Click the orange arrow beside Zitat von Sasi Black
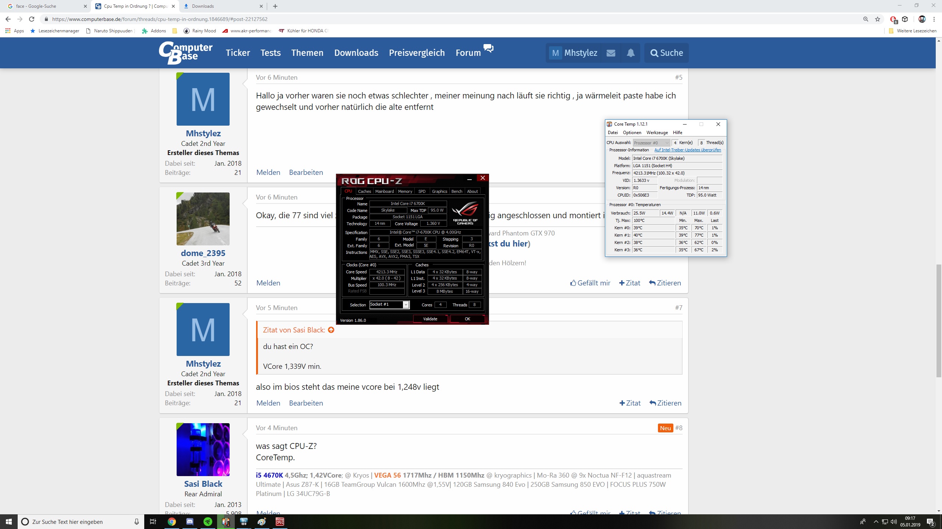This screenshot has width=942, height=529. pos(331,330)
